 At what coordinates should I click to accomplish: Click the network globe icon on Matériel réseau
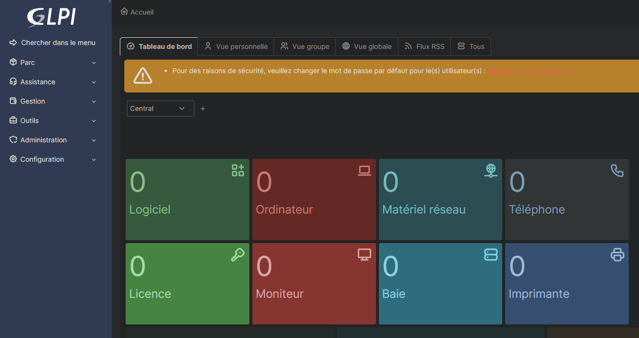tap(491, 170)
